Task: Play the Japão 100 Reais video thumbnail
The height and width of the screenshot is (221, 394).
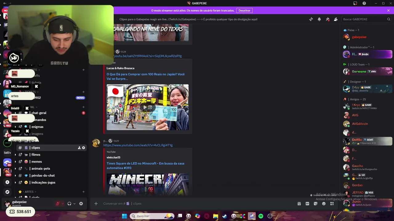Action: (148, 107)
